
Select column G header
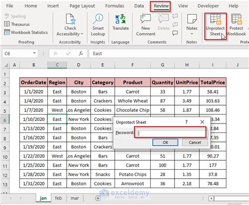click(162, 65)
